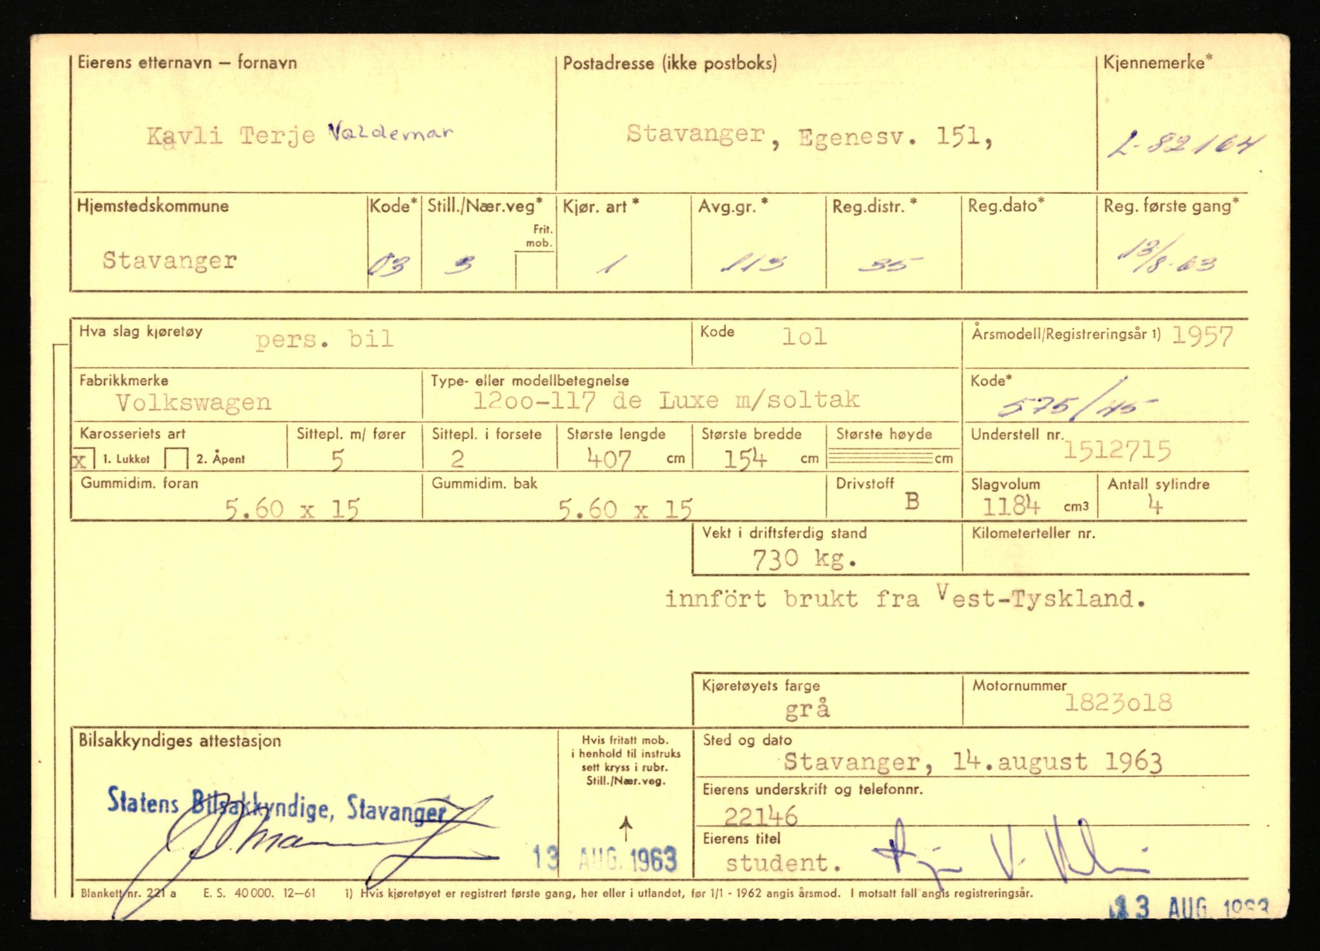Click the handwritten name 'Valdemar'
This screenshot has height=951, width=1320.
coord(391,132)
